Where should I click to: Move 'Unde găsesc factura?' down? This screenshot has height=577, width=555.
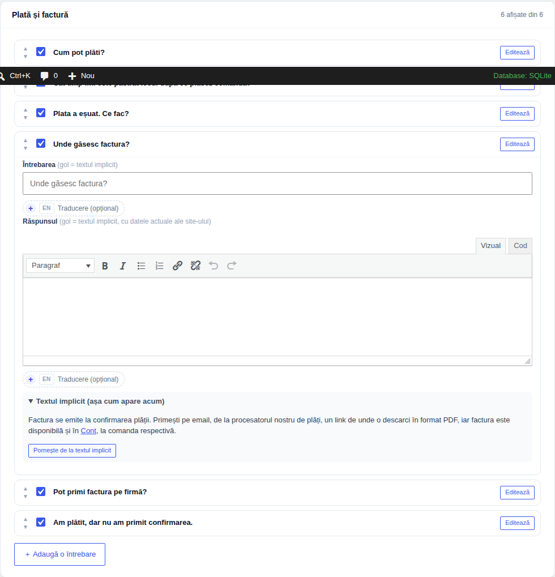click(25, 148)
